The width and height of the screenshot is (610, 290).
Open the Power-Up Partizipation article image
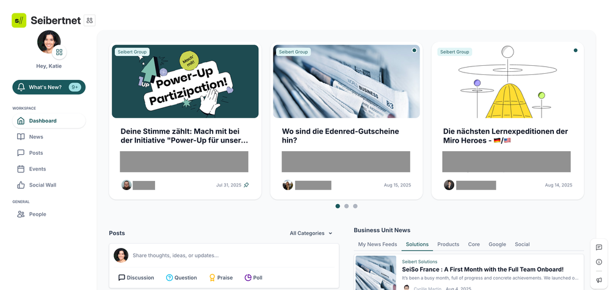pyautogui.click(x=185, y=82)
